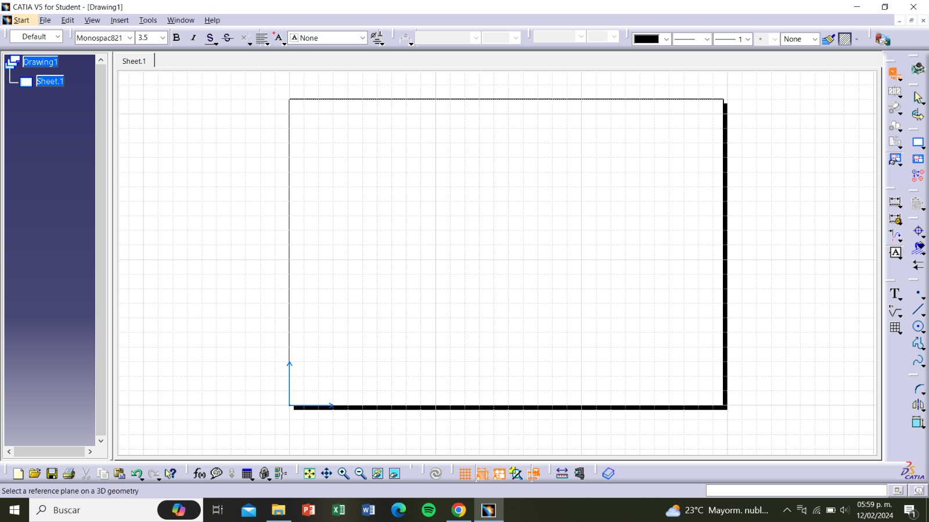Viewport: 929px width, 522px height.
Task: Print the sheet using the printer icon
Action: (69, 474)
